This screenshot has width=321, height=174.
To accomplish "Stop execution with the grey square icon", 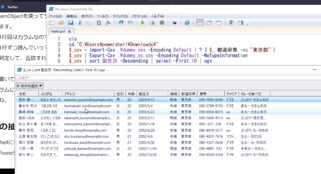I will tap(162, 23).
